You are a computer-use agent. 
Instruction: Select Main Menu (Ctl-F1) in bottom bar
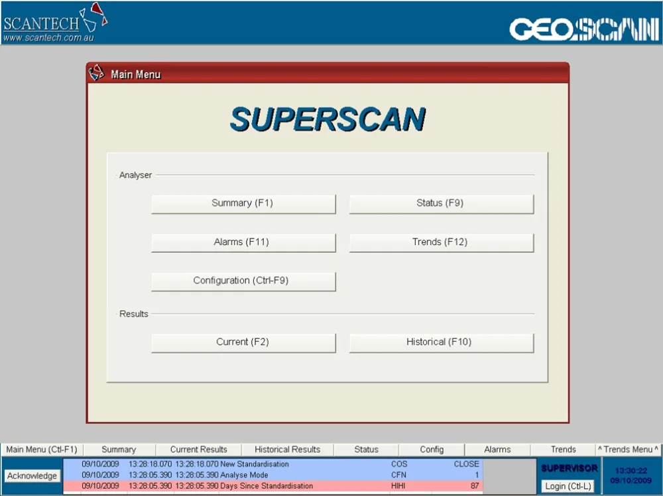[x=41, y=450]
